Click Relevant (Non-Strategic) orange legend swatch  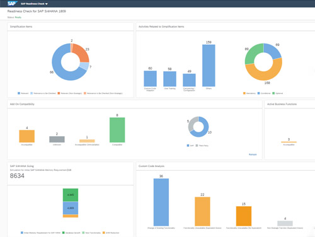point(59,93)
